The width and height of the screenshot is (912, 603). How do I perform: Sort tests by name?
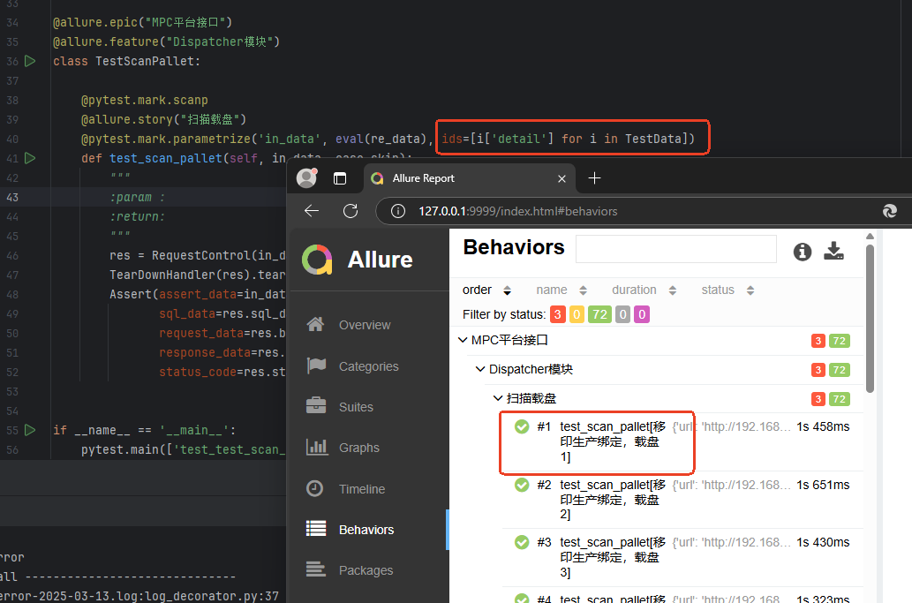[x=562, y=290]
